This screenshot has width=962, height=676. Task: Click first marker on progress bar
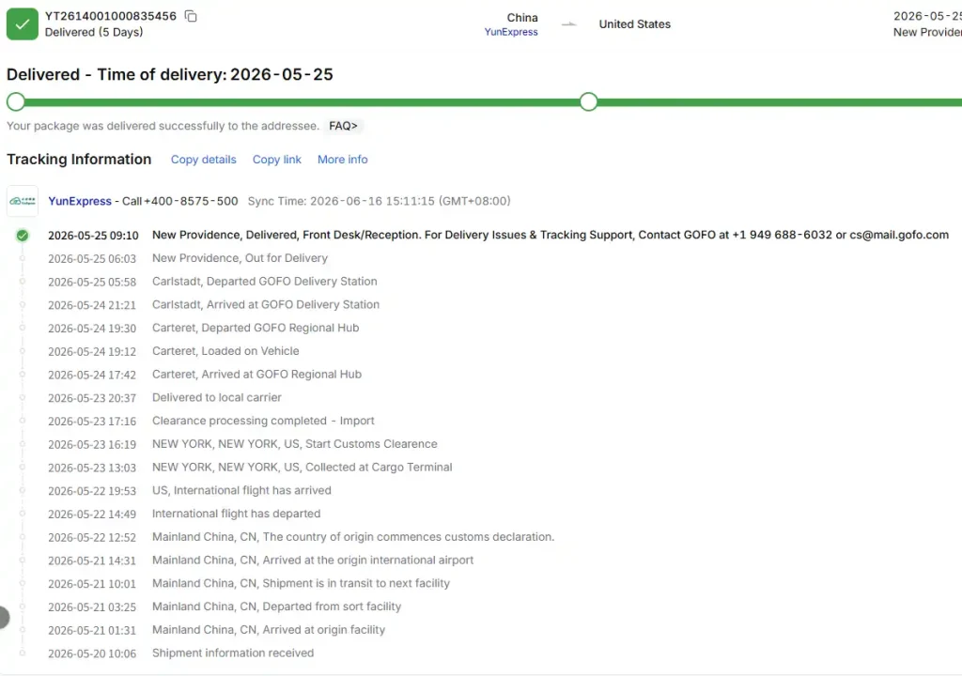coord(16,101)
